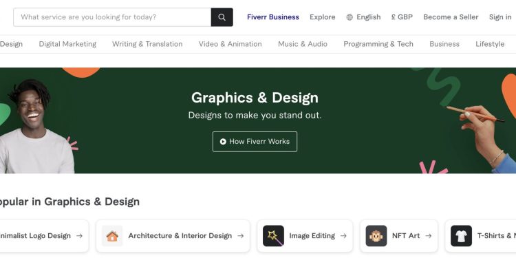Click the Image Editing magic wand icon

pyautogui.click(x=273, y=235)
